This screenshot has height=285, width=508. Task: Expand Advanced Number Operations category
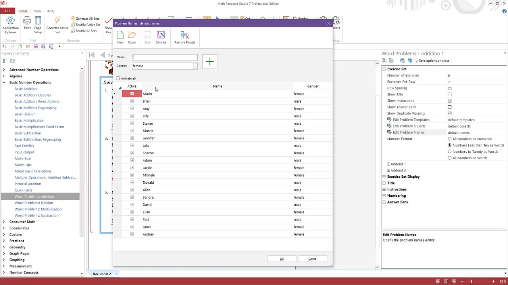pyautogui.click(x=4, y=70)
